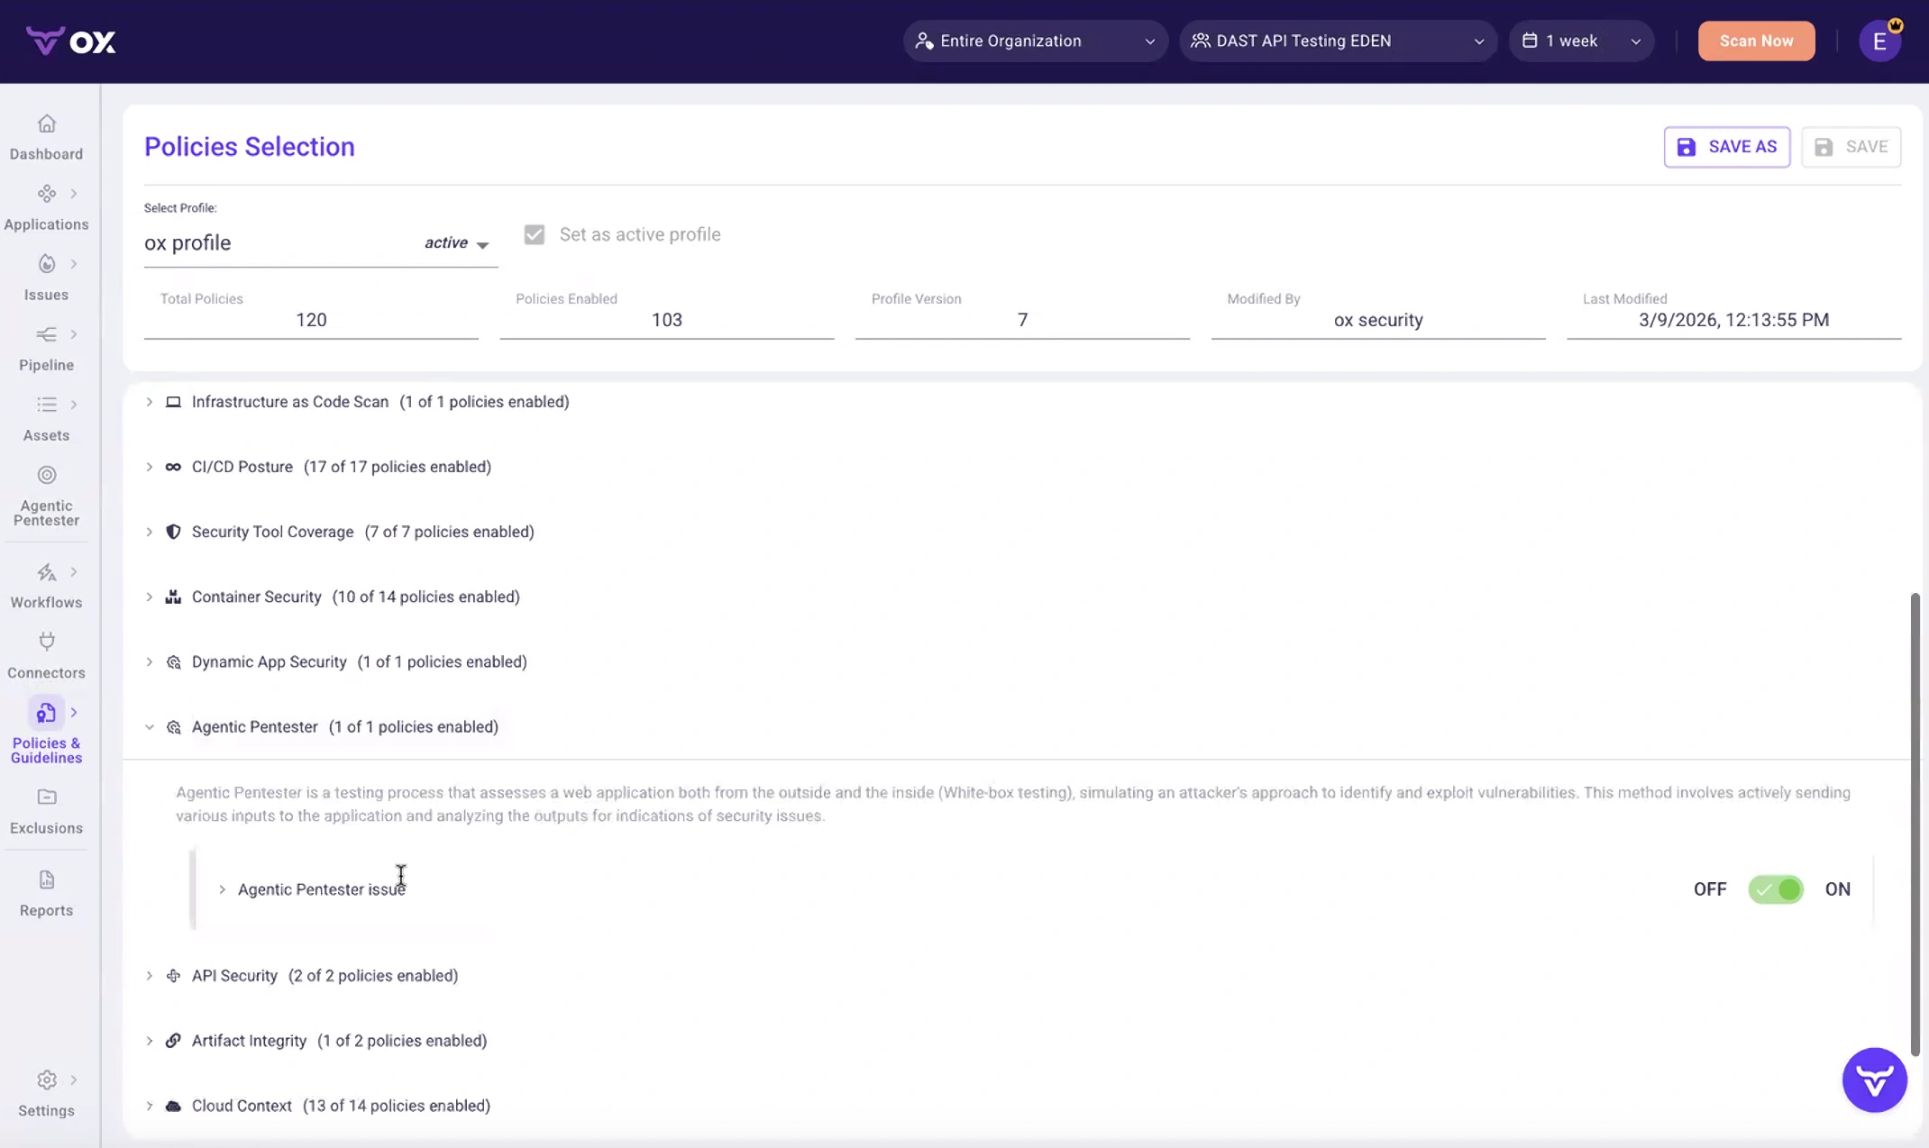Go to Dashboard in sidebar
The image size is (1929, 1148).
coord(47,154)
